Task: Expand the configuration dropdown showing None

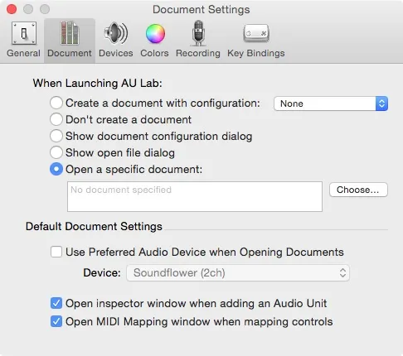Action: tap(331, 103)
